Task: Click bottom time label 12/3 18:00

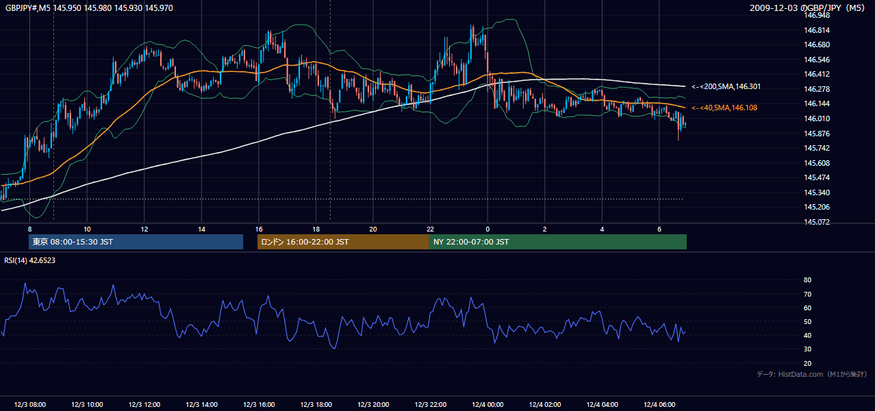Action: [316, 405]
